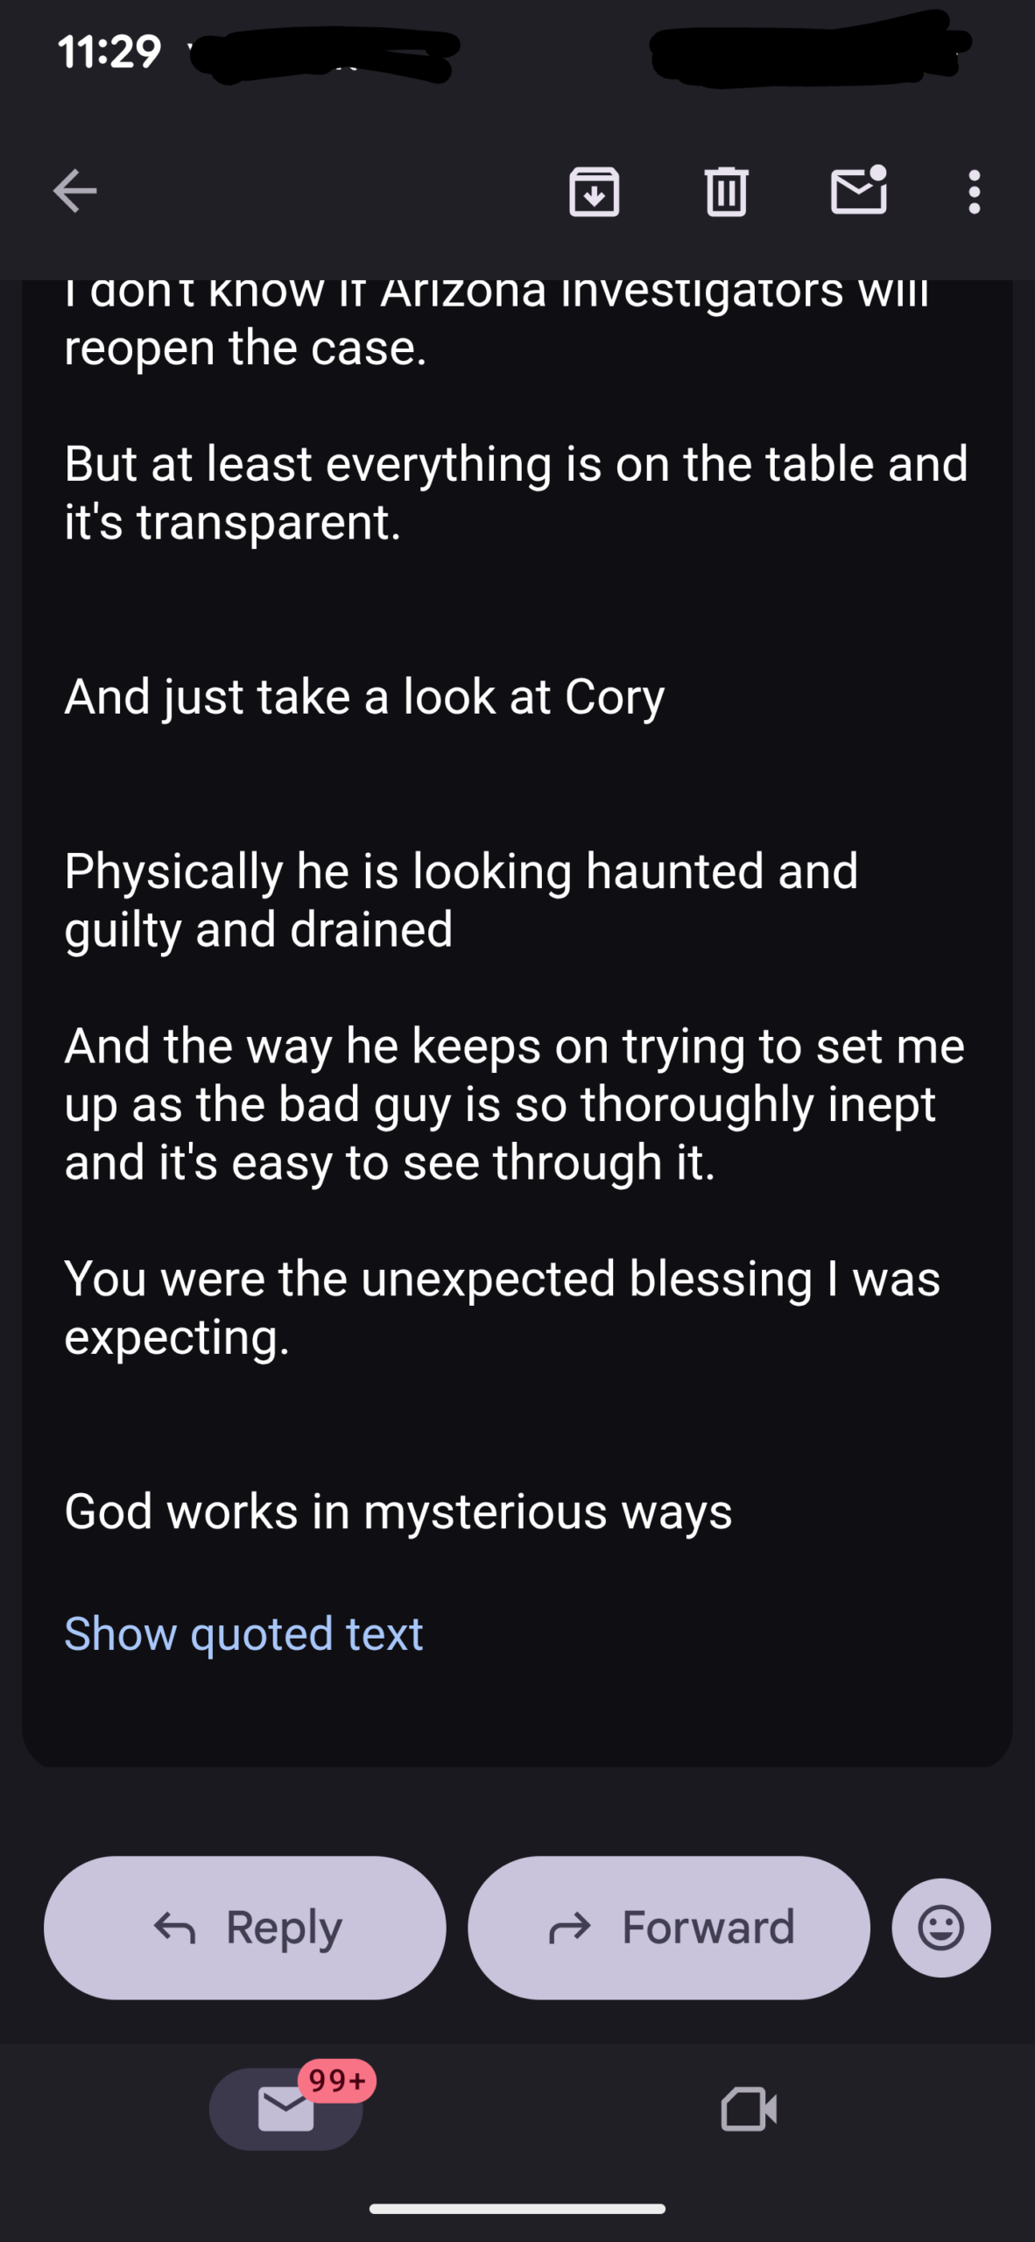Tap the "God works in mysterious ways" line
This screenshot has width=1035, height=2242.
coord(398,1512)
